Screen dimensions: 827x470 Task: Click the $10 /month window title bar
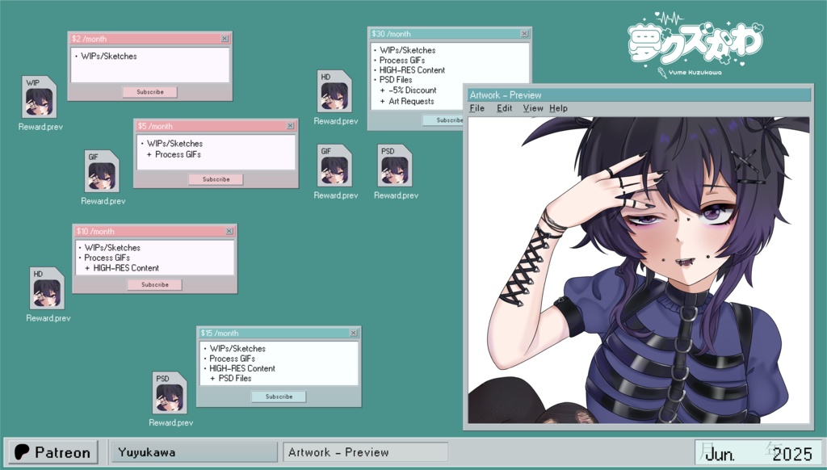(x=154, y=231)
